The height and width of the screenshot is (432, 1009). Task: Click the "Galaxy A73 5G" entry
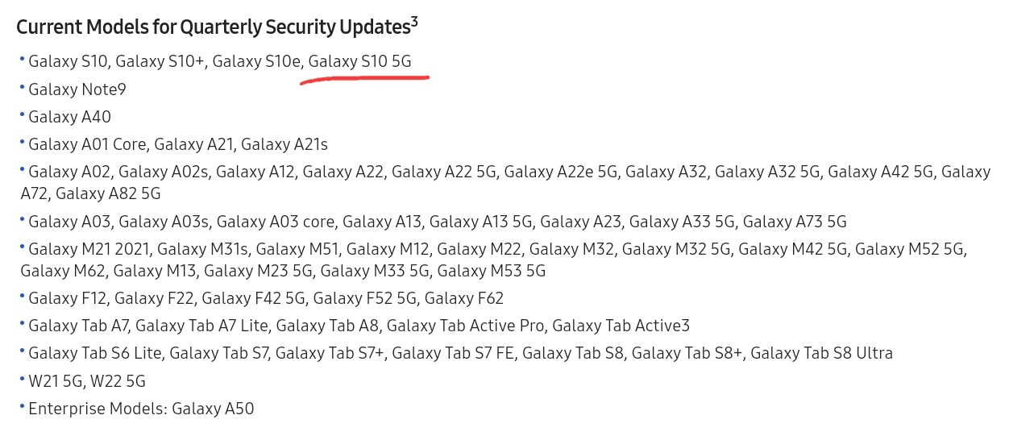pyautogui.click(x=795, y=222)
